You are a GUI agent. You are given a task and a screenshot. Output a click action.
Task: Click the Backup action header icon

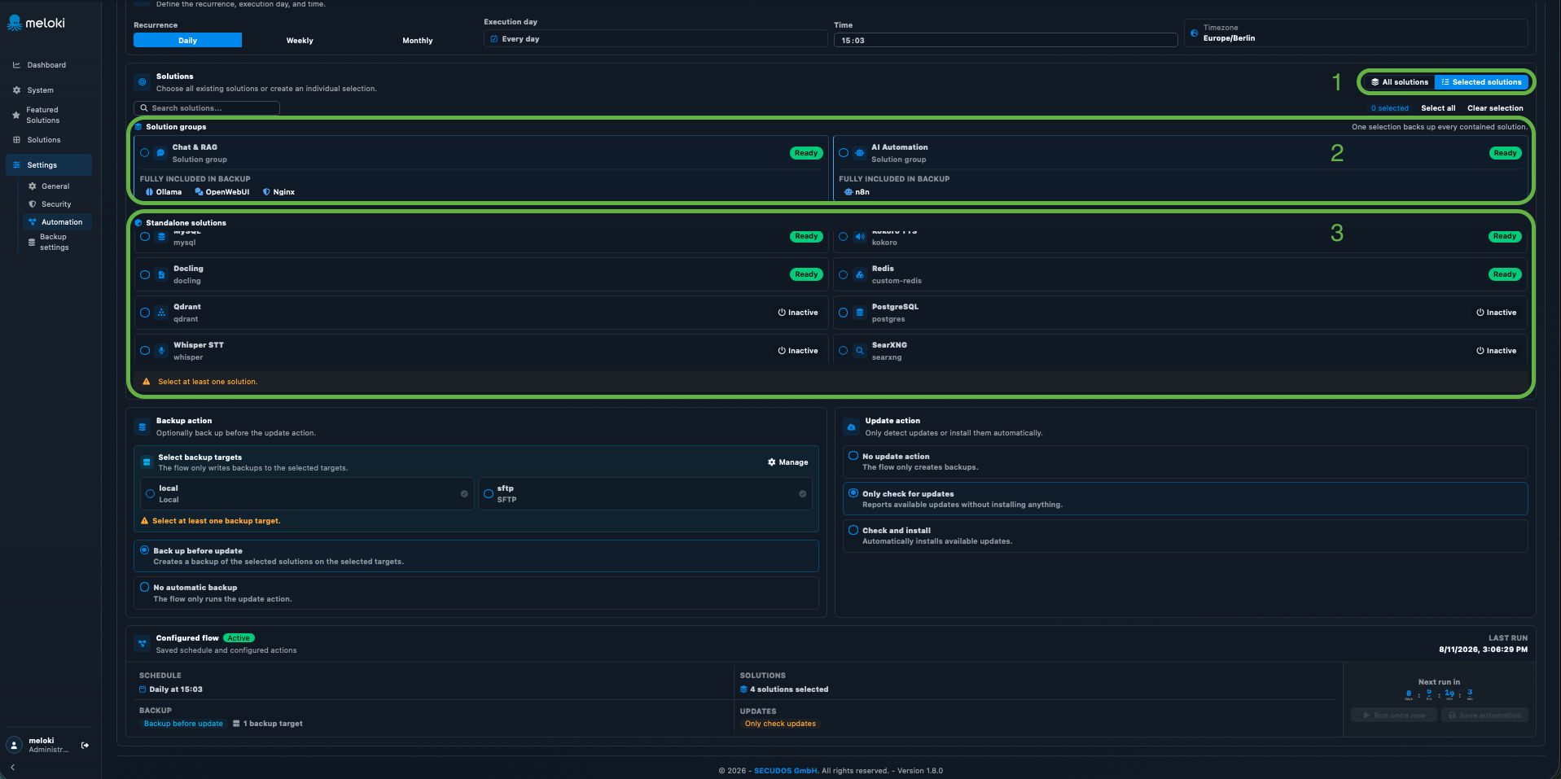[143, 427]
